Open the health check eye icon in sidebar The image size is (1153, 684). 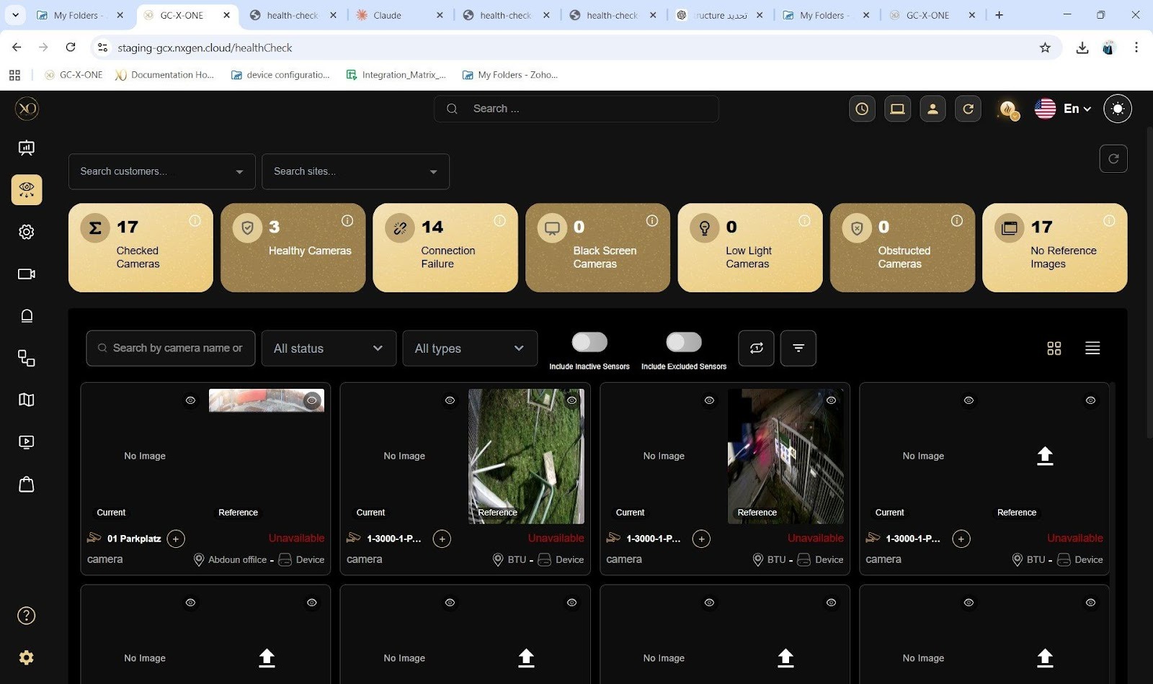(27, 190)
